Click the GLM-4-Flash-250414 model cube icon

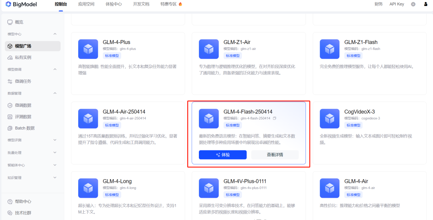coord(209,119)
